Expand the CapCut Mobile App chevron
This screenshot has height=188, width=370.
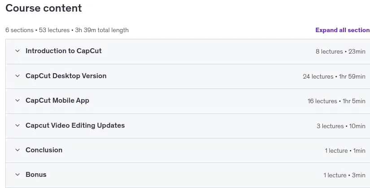point(17,100)
